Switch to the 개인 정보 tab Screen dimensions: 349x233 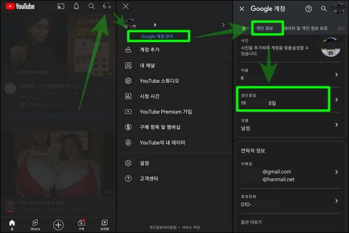click(265, 28)
